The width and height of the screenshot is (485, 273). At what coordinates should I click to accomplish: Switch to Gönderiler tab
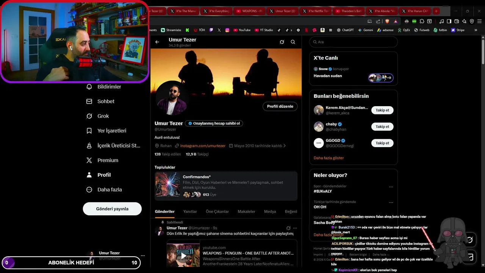(165, 212)
